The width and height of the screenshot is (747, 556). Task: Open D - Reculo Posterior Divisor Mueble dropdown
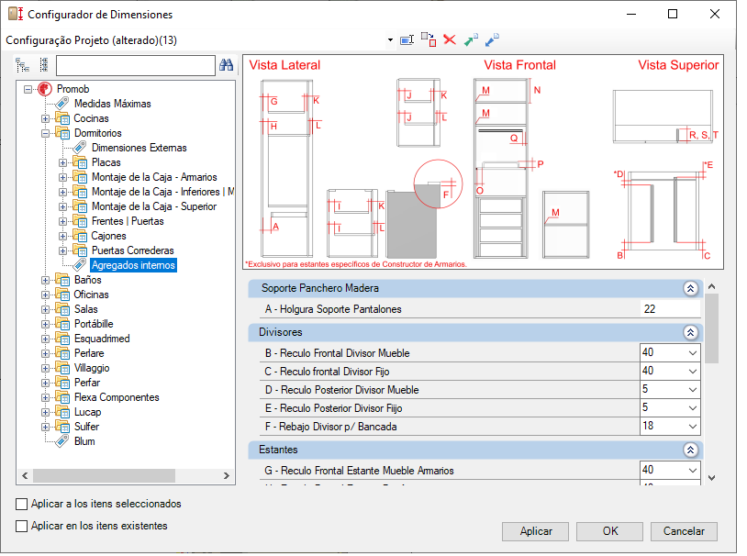[693, 390]
